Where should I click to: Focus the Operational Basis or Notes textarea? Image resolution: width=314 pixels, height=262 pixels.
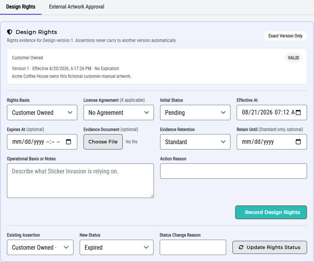pos(80,181)
